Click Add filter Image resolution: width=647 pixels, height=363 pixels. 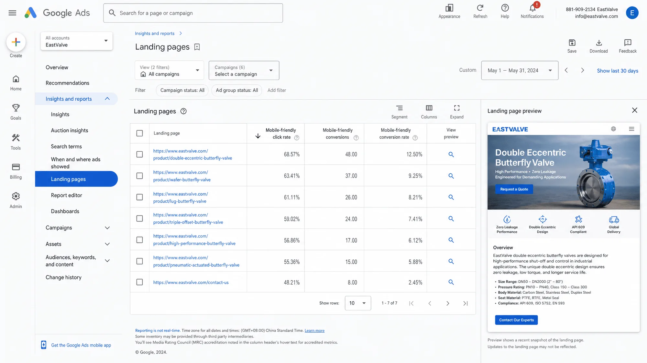click(x=277, y=90)
